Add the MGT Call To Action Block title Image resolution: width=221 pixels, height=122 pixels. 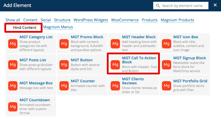pyautogui.click(x=139, y=60)
